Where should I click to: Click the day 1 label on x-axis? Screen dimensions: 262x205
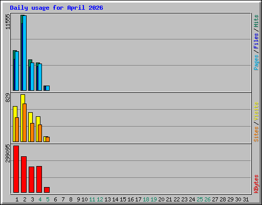(17, 199)
